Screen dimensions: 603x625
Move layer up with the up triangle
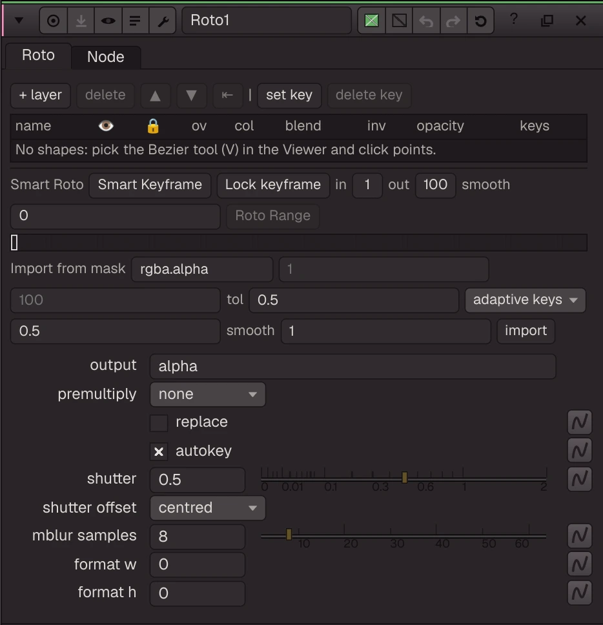[156, 96]
